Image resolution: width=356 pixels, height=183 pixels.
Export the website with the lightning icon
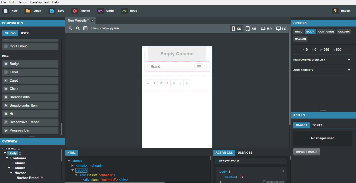[335, 11]
